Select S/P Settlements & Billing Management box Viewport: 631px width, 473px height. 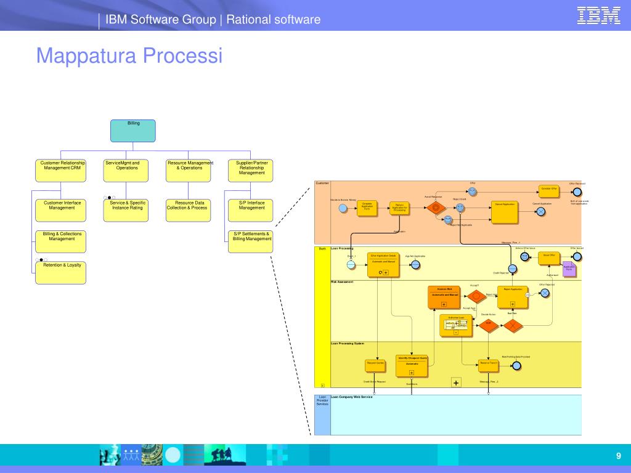(x=250, y=241)
